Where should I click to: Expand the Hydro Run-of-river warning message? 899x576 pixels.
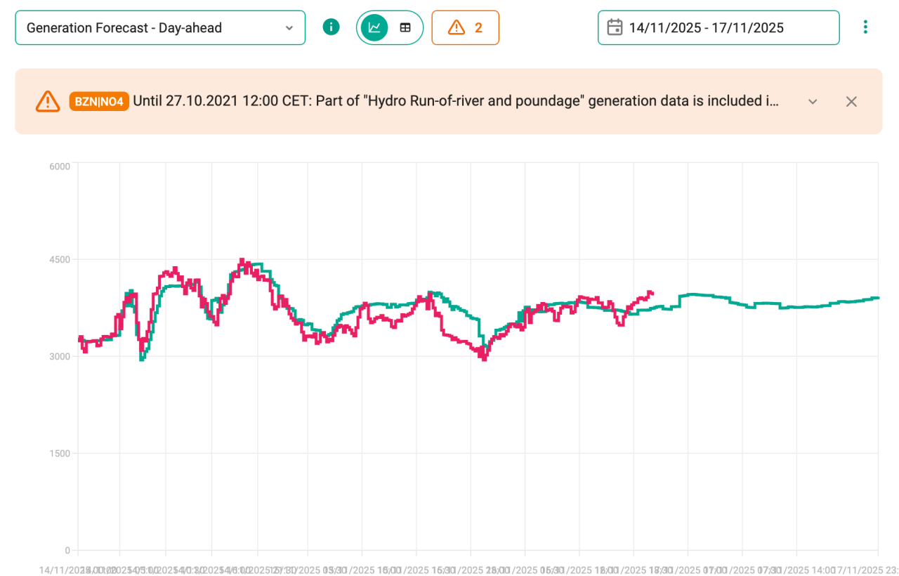pos(813,101)
